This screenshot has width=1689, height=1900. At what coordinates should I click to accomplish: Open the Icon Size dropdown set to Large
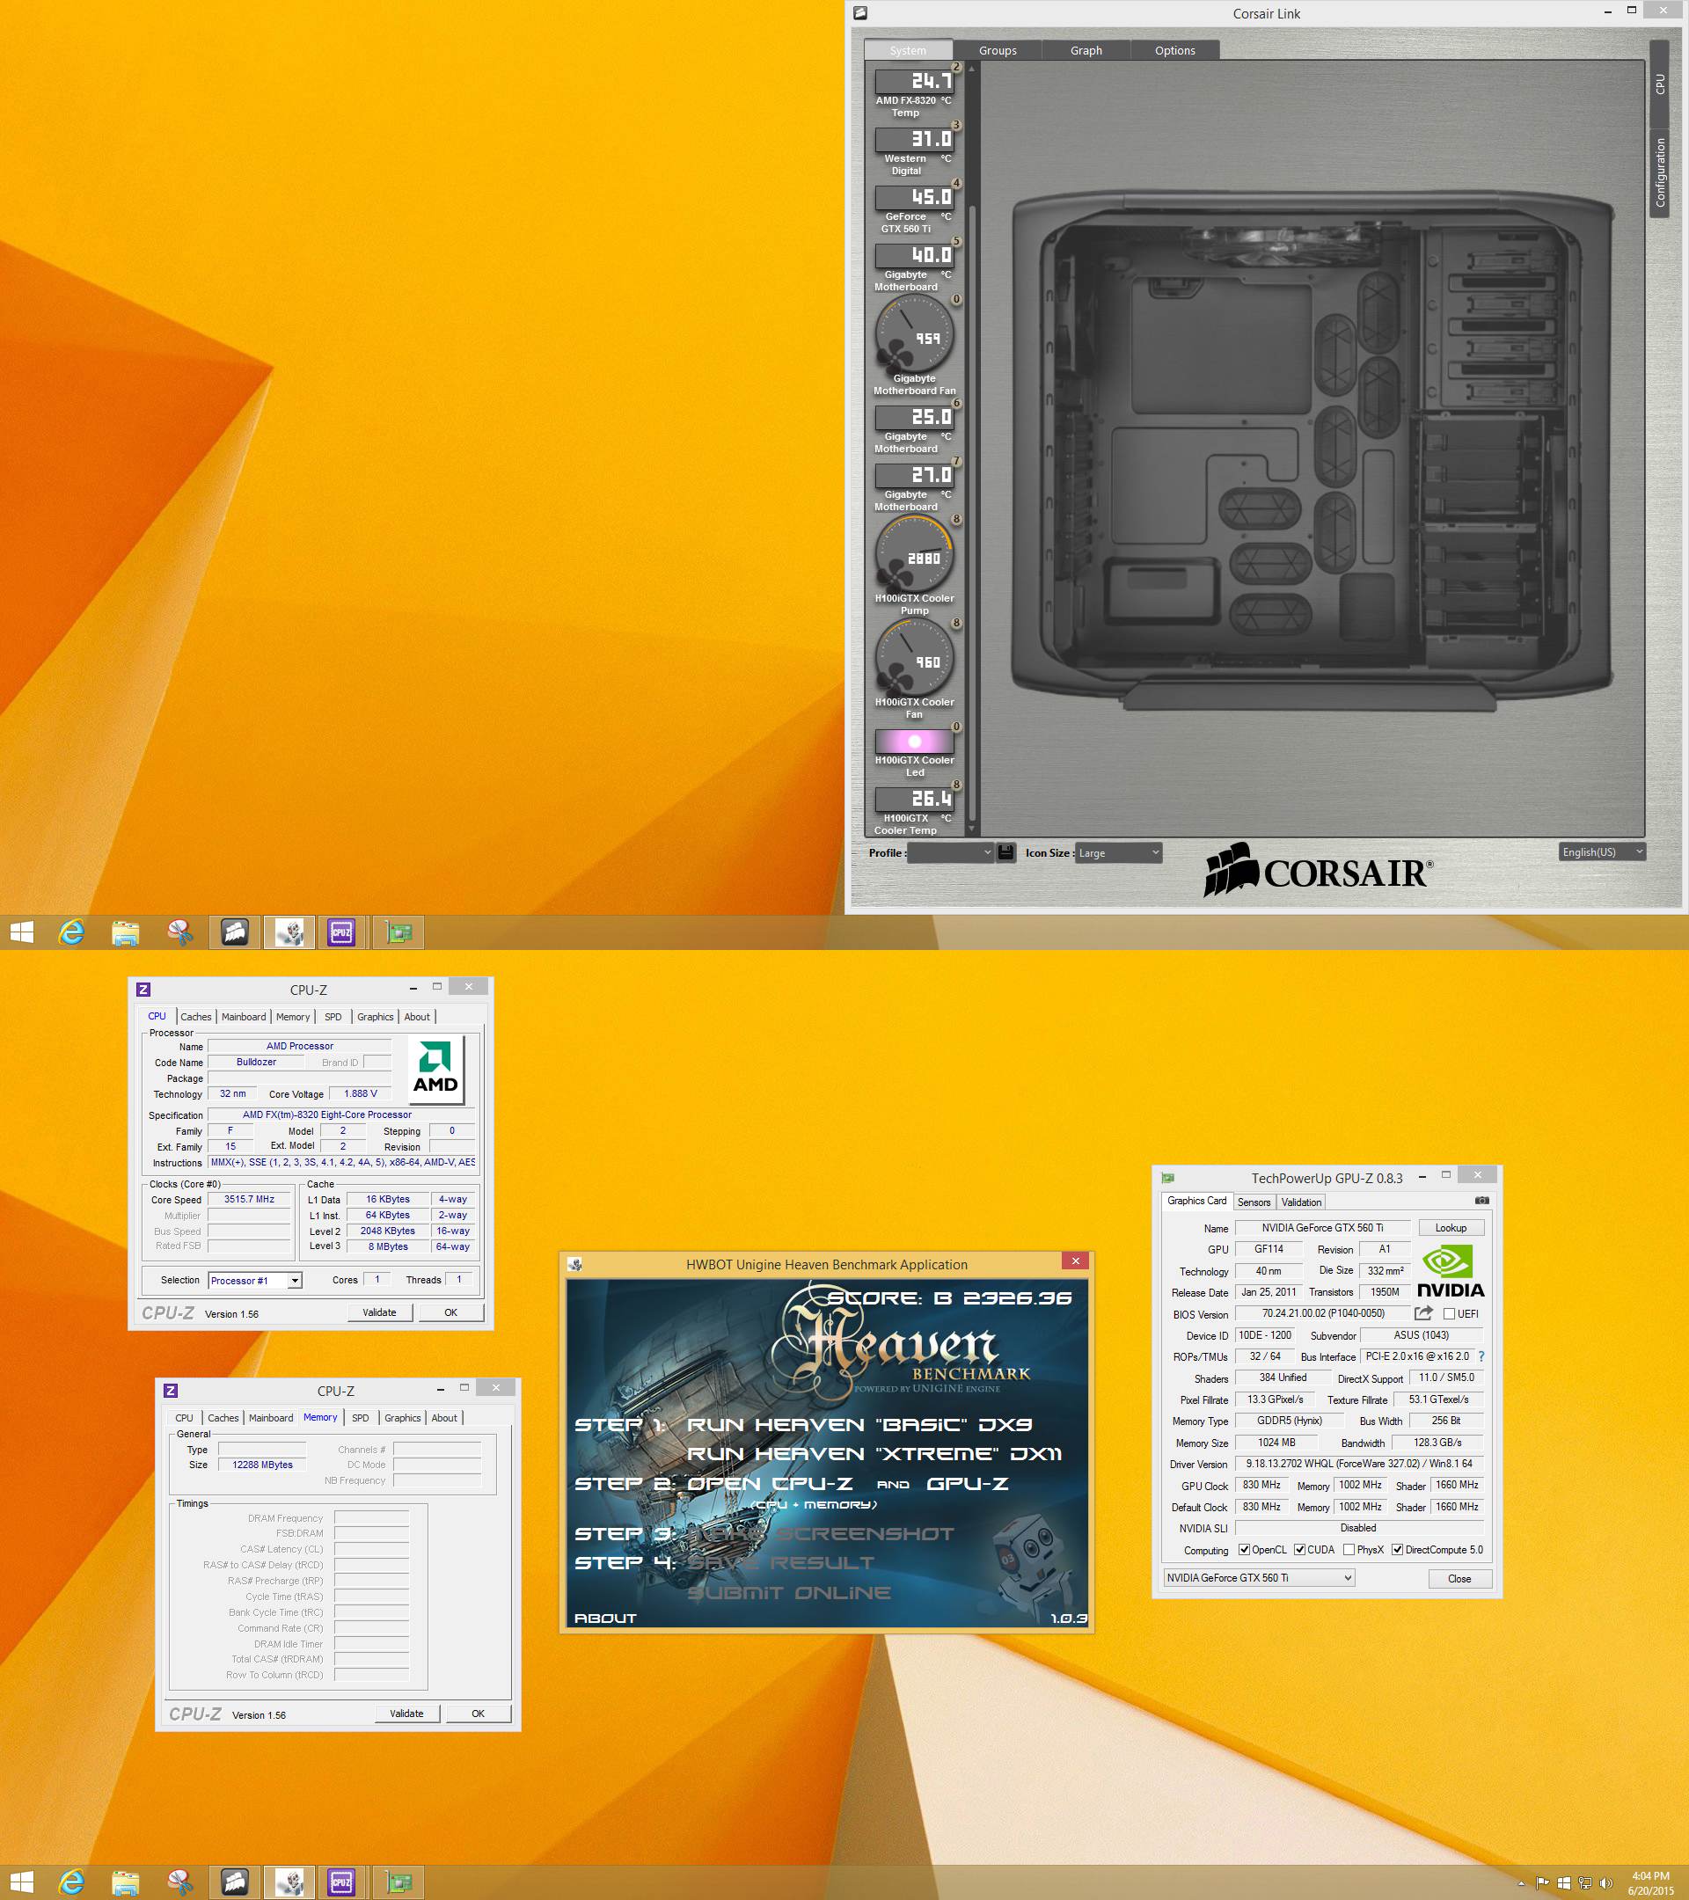(1118, 852)
